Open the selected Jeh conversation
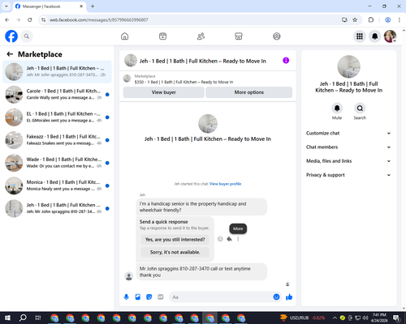The width and height of the screenshot is (406, 324). [57, 72]
